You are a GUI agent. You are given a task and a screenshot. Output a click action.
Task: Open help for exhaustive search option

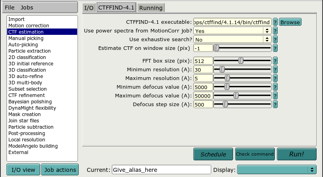pyautogui.click(x=275, y=39)
